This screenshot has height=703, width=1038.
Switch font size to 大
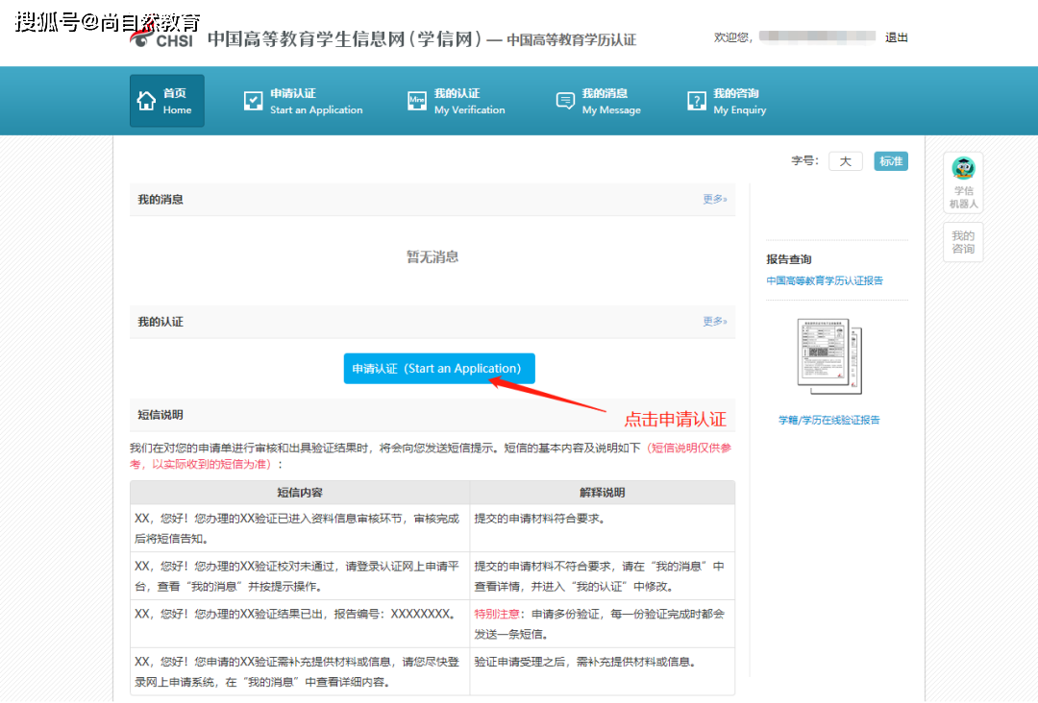coord(845,160)
